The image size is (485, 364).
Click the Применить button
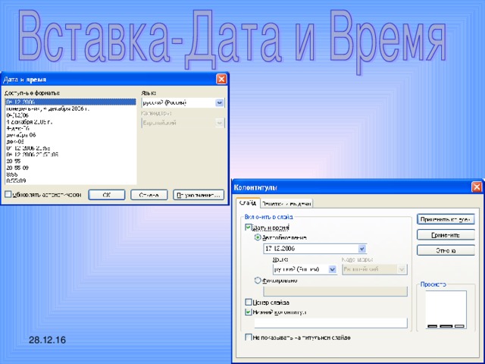tap(446, 235)
